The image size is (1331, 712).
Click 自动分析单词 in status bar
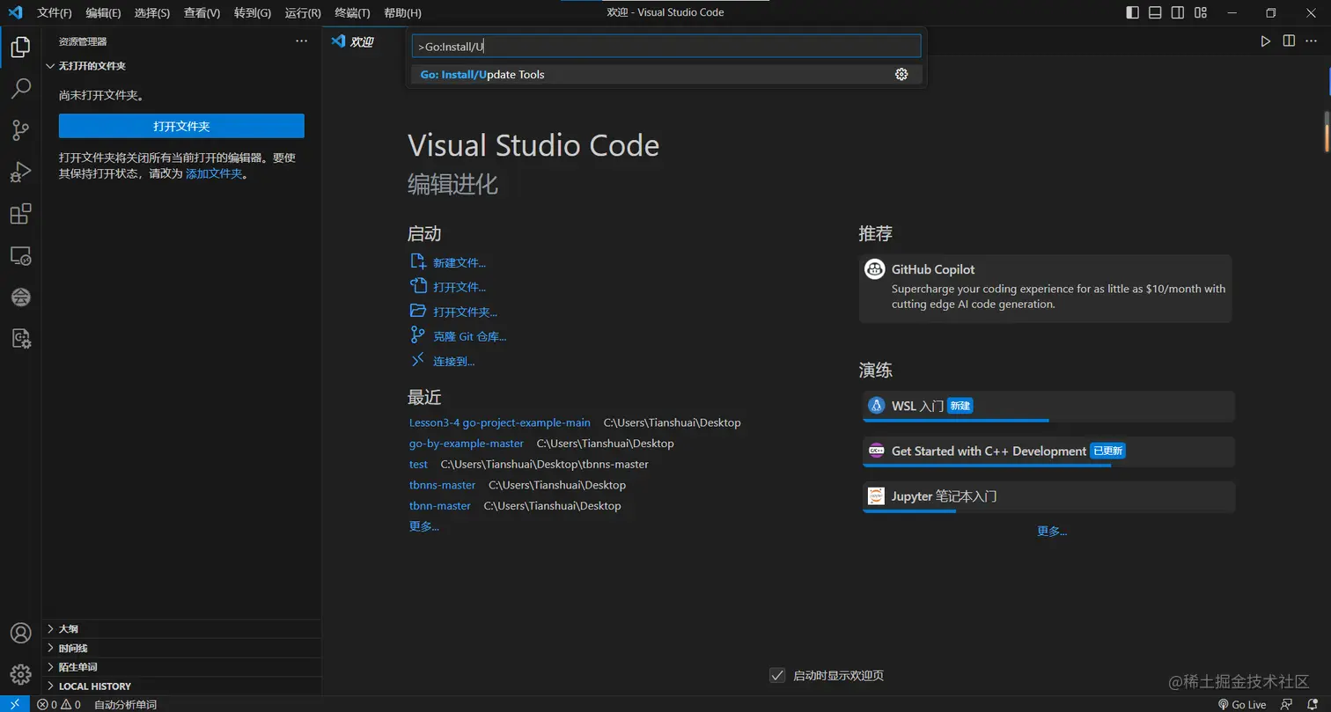click(125, 704)
